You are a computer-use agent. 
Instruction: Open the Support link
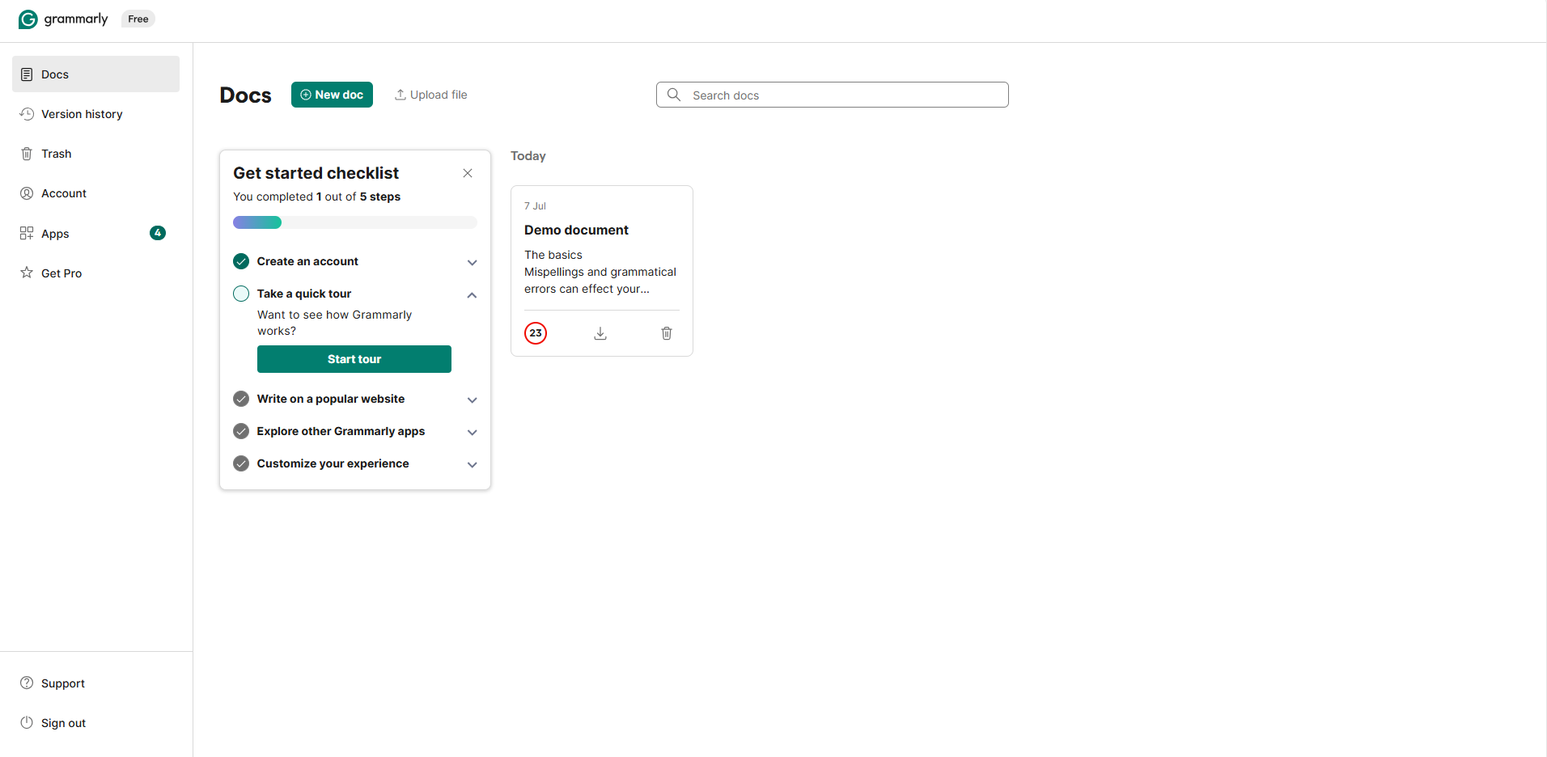(63, 683)
